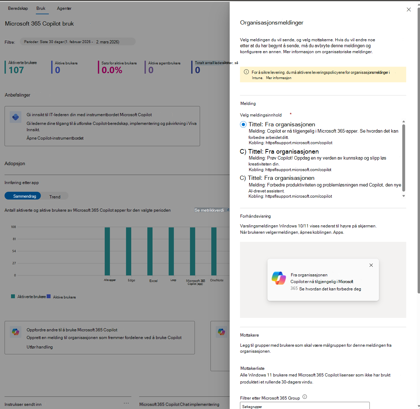Click the Fra organisasjonen notification preview title
This screenshot has width=420, height=409.
309,275
